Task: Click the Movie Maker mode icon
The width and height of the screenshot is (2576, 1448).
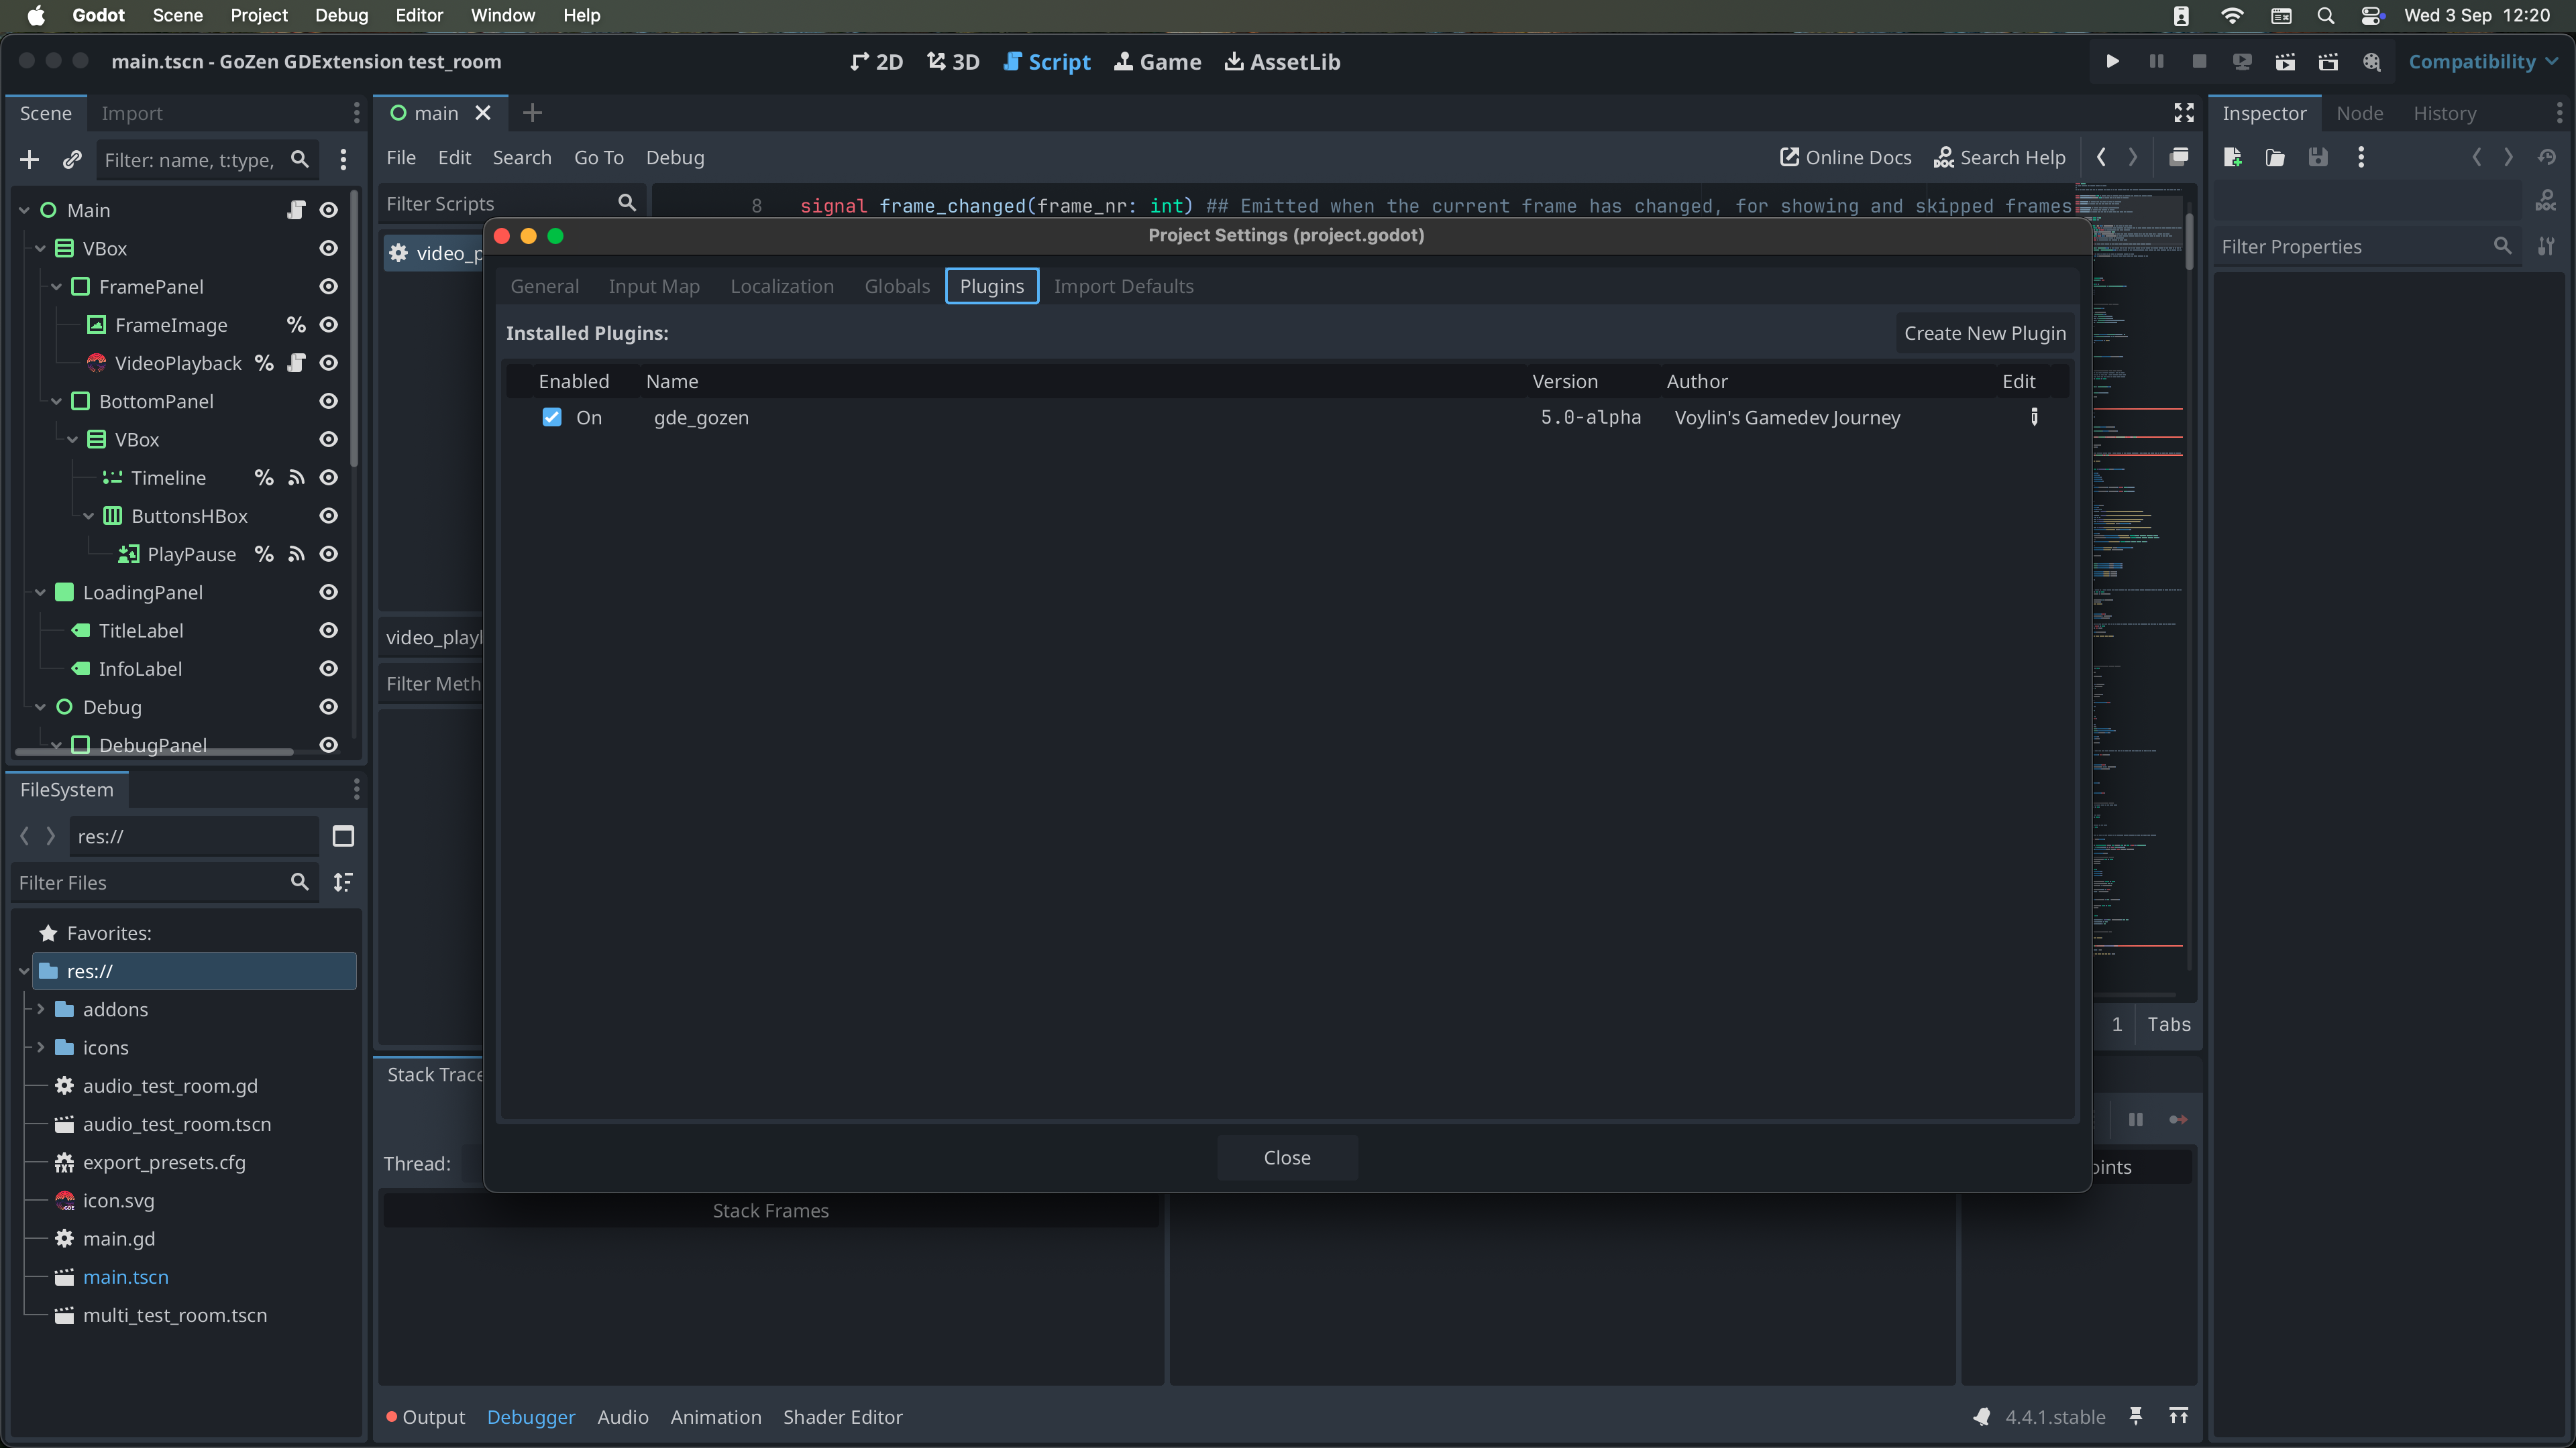Action: (2371, 62)
